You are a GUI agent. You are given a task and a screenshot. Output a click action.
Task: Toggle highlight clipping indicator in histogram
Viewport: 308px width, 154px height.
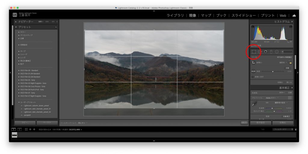point(291,27)
